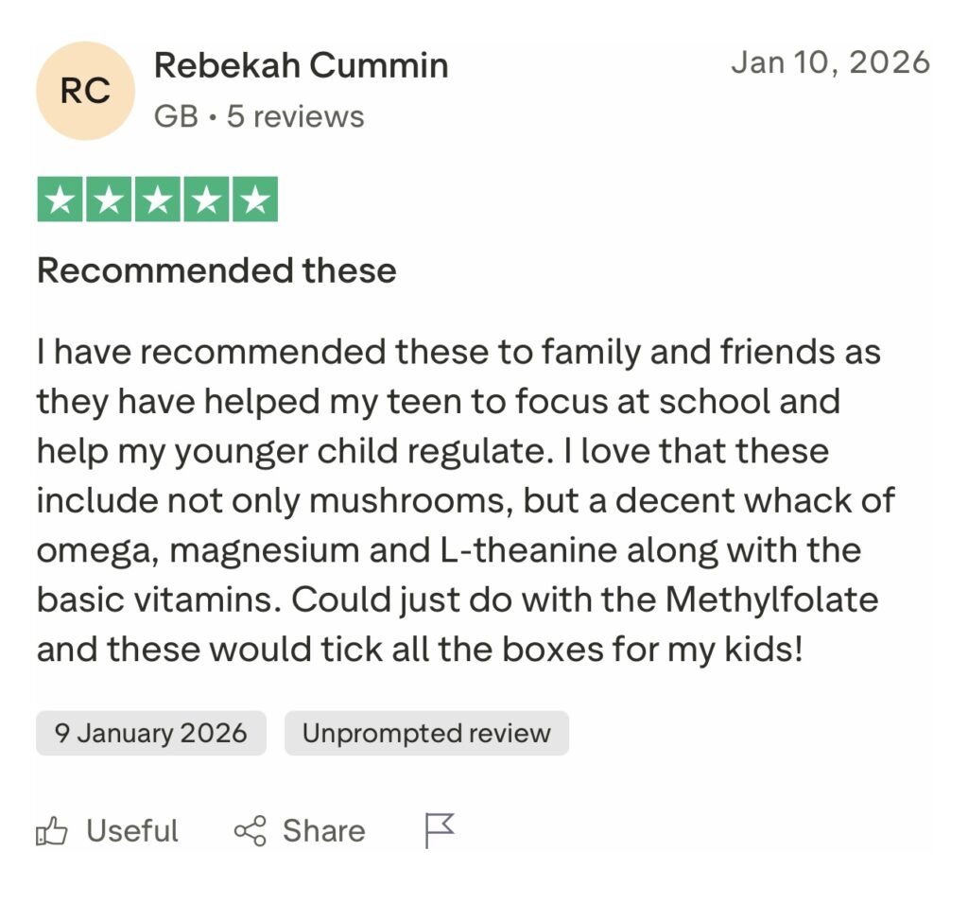This screenshot has height=903, width=968.
Task: Click the share network icon
Action: click(x=251, y=831)
